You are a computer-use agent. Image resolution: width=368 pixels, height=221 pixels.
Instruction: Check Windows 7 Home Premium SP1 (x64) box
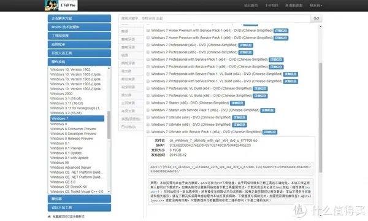[148, 31]
